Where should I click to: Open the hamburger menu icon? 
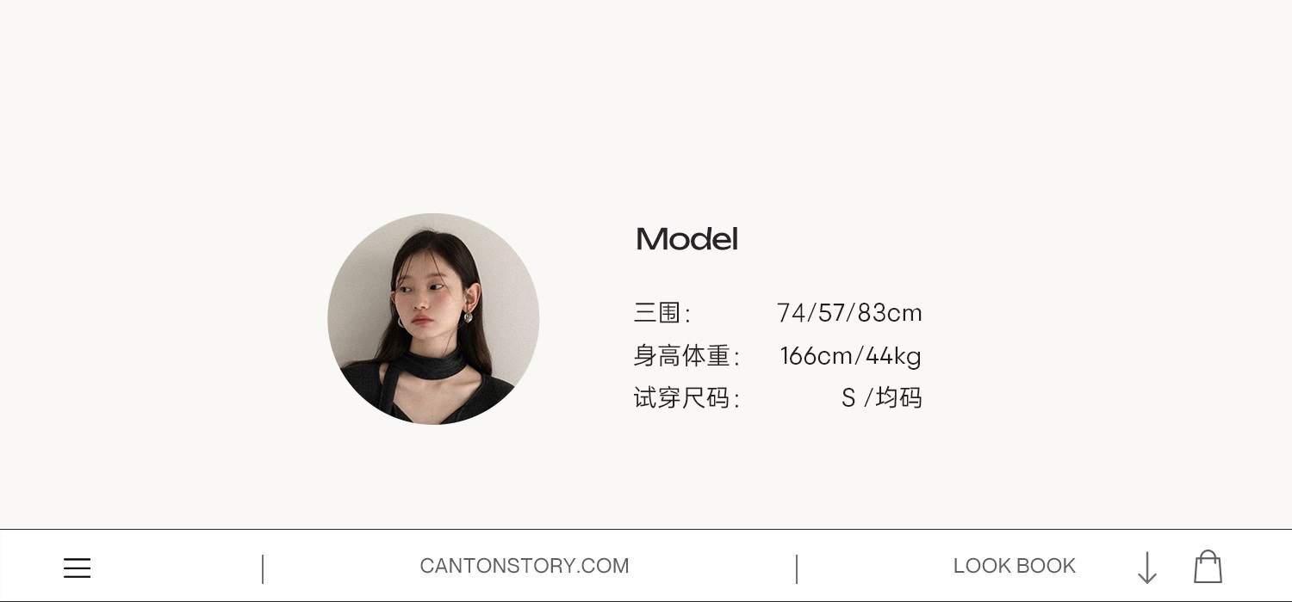coord(77,568)
